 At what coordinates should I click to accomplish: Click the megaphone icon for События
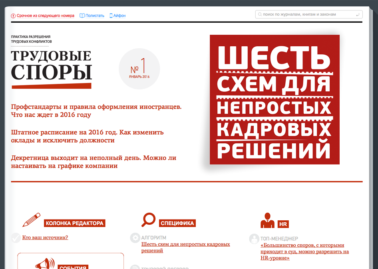point(45,263)
